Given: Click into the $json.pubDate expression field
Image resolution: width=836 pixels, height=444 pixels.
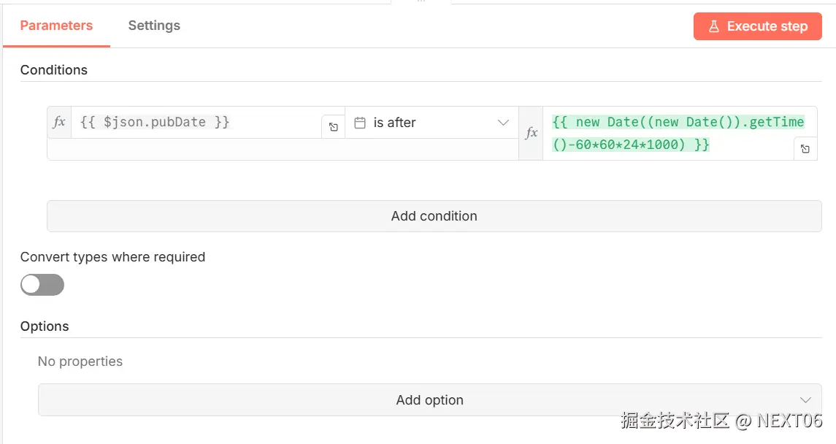Looking at the screenshot, I should [197, 122].
